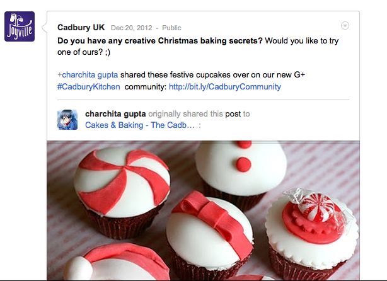
Task: Open the Dec 20, 2012 timestamp
Action: point(131,28)
